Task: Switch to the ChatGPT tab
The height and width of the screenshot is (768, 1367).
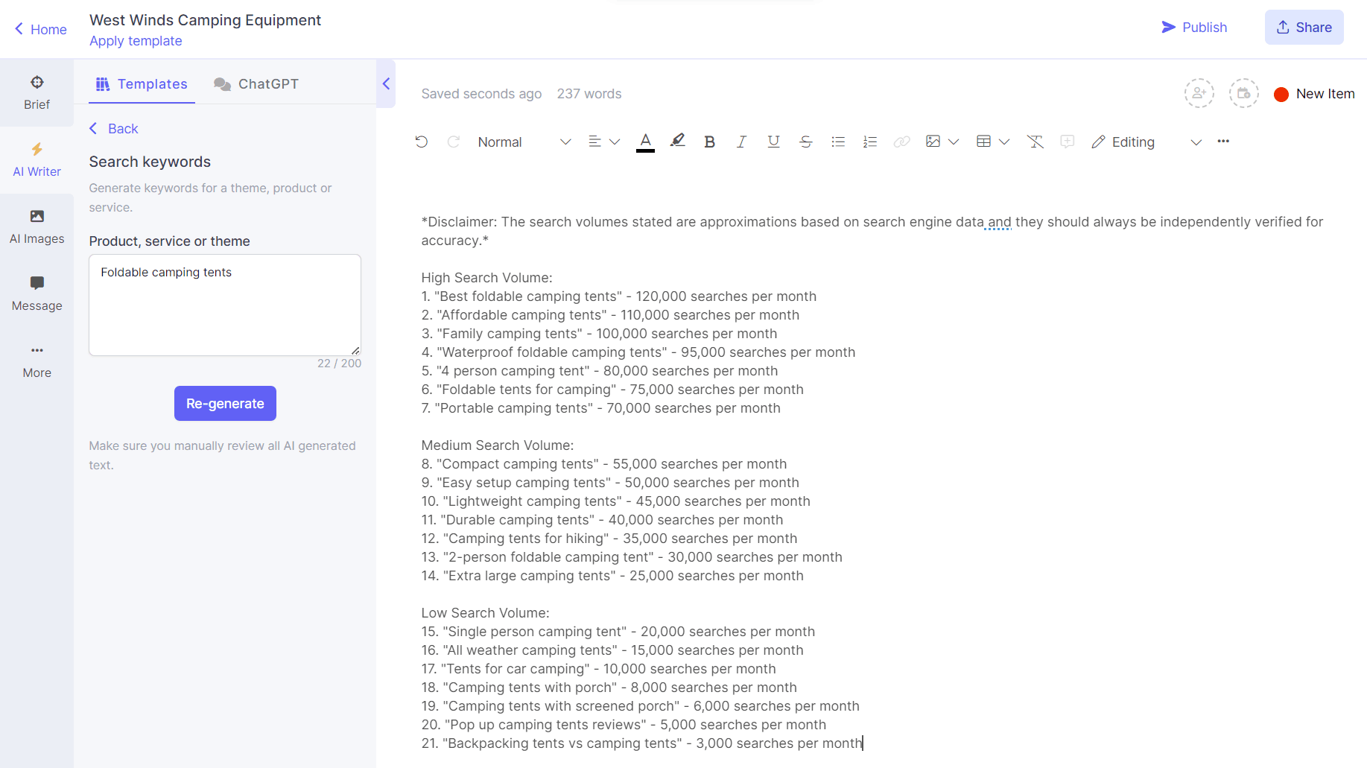Action: [x=256, y=84]
